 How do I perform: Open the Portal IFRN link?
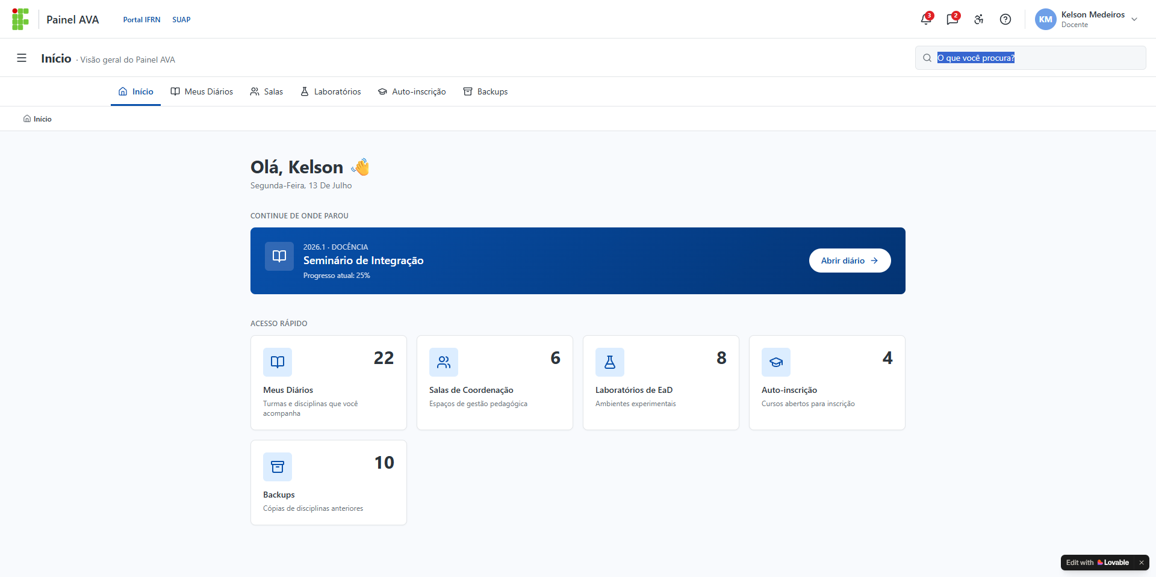coord(141,20)
